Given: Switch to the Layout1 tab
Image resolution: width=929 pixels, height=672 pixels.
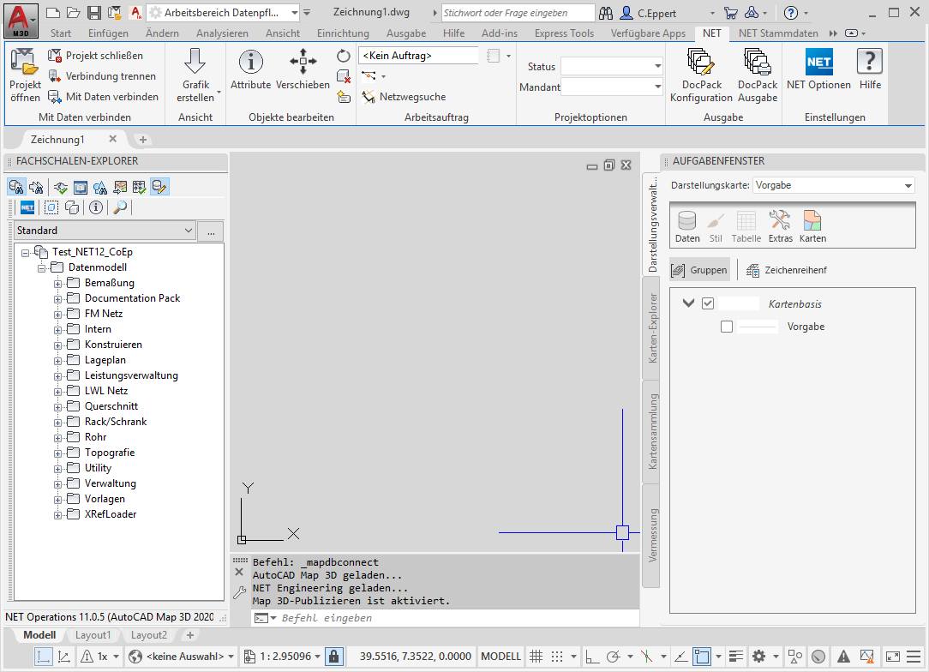Looking at the screenshot, I should tap(93, 635).
